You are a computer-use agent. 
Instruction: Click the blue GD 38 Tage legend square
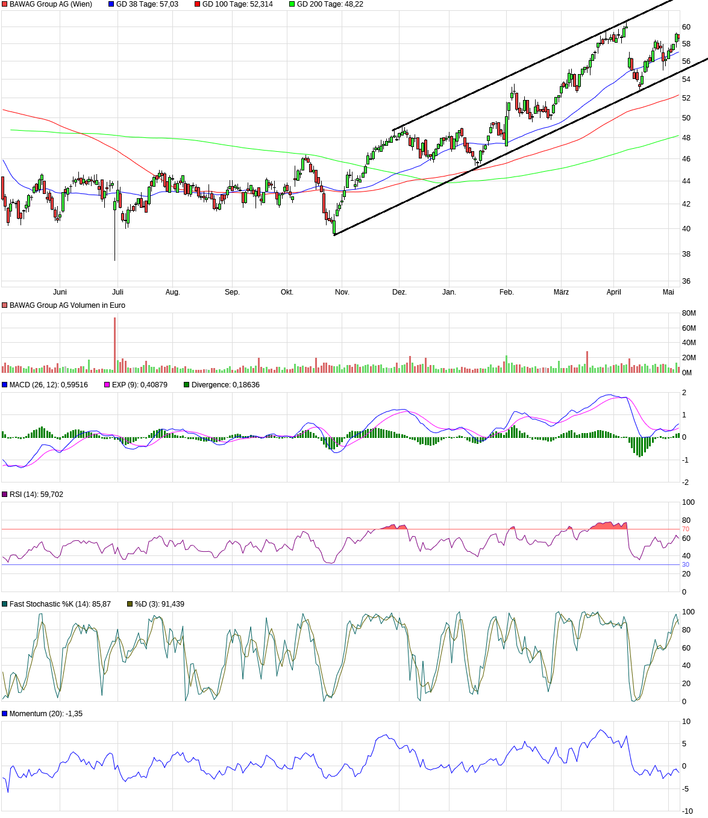tap(111, 4)
